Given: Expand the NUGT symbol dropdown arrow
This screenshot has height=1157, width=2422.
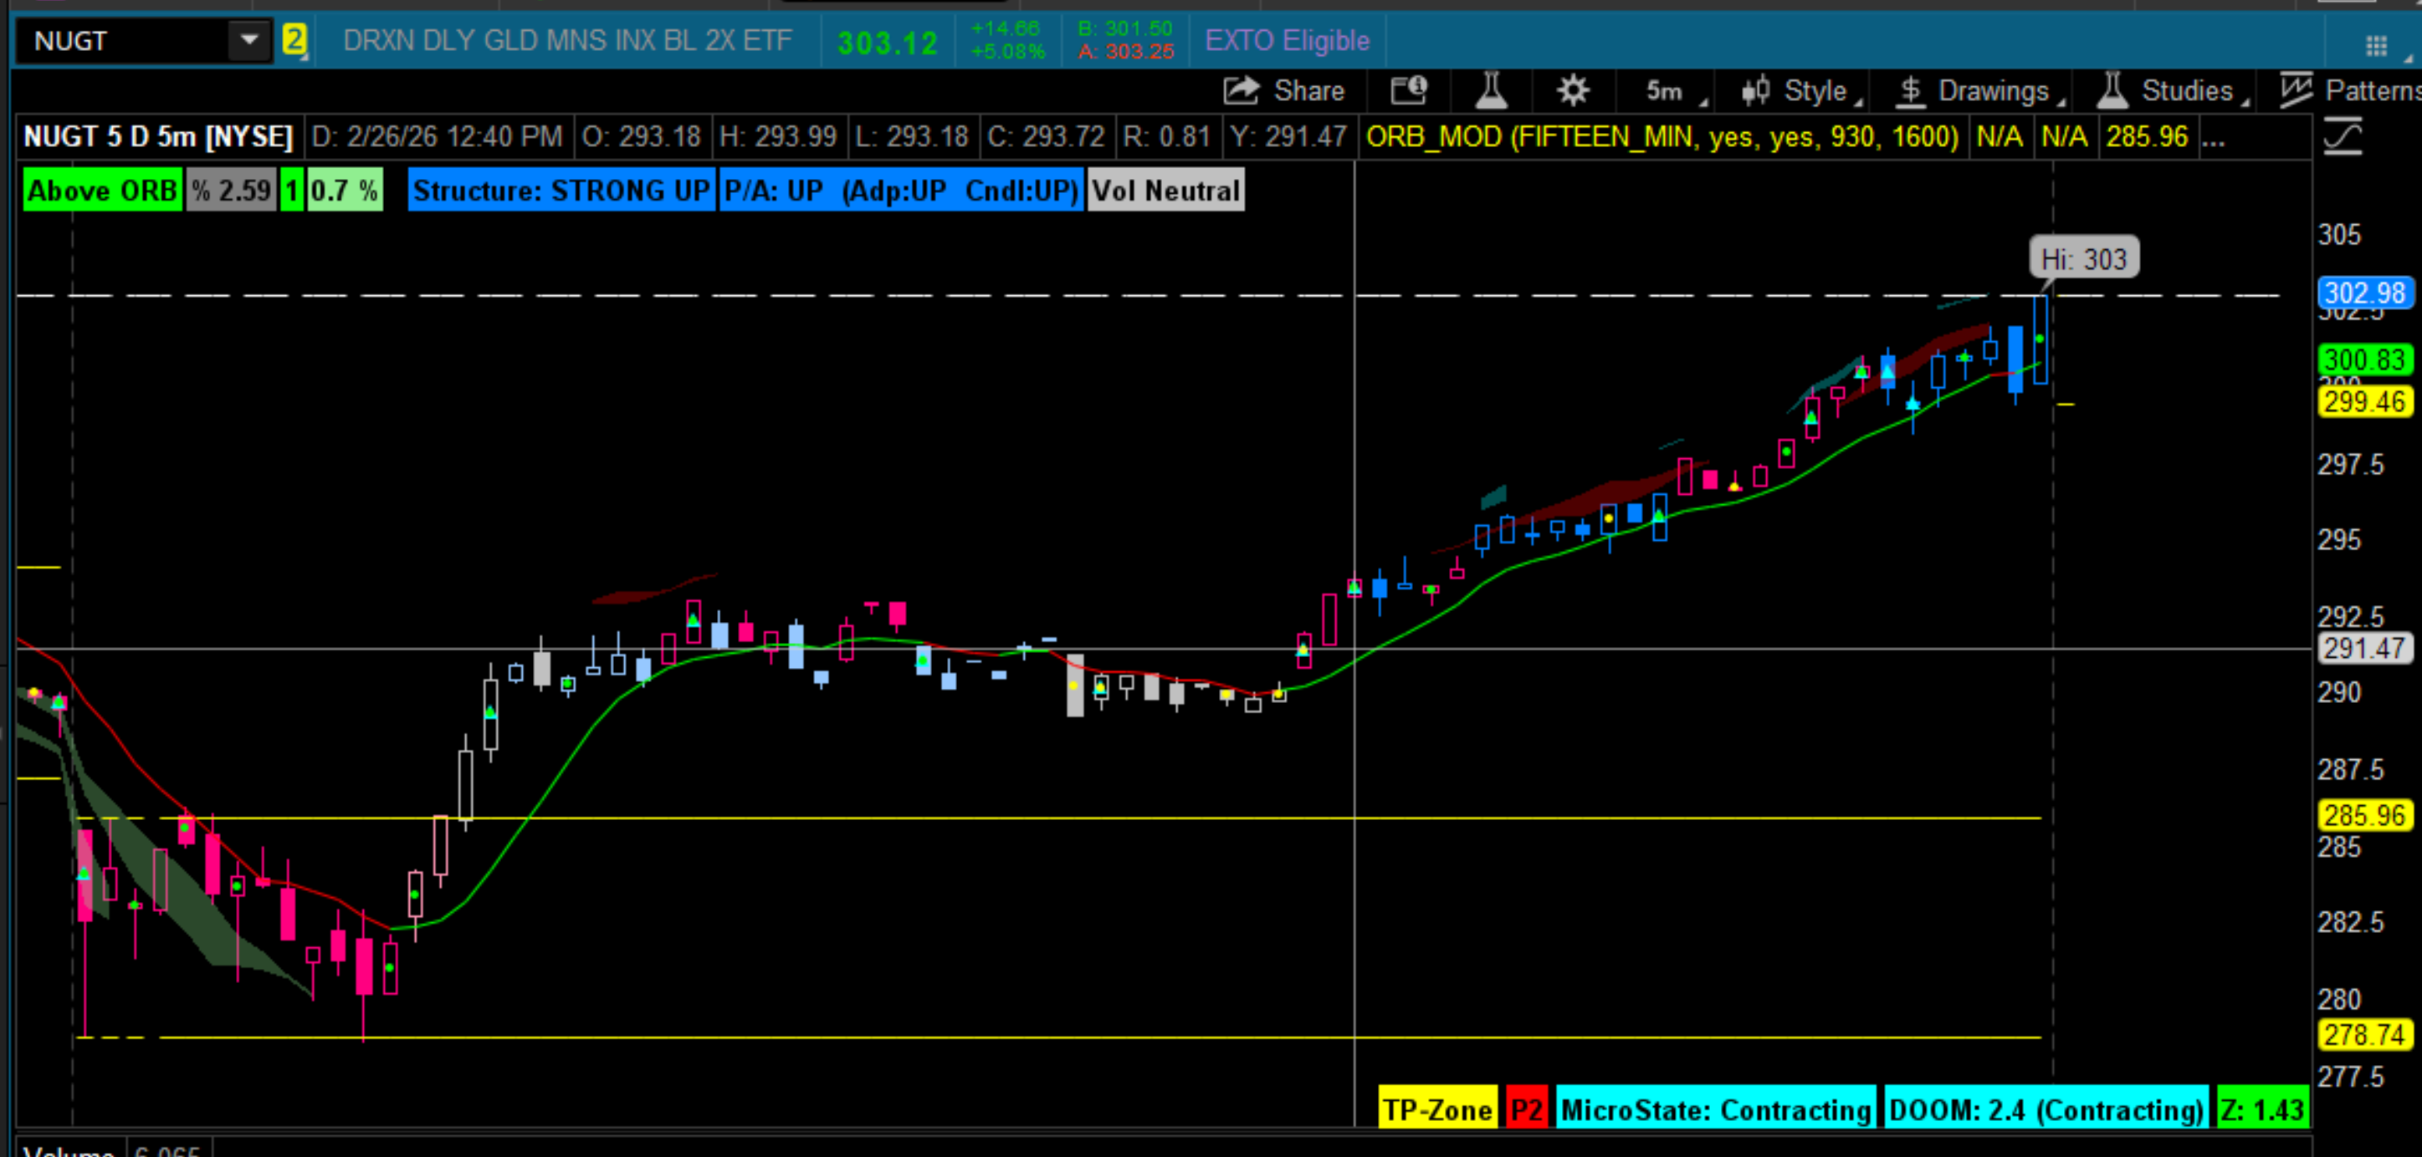Looking at the screenshot, I should (249, 40).
